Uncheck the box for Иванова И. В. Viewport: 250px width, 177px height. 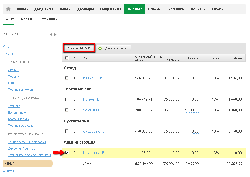click(67, 152)
